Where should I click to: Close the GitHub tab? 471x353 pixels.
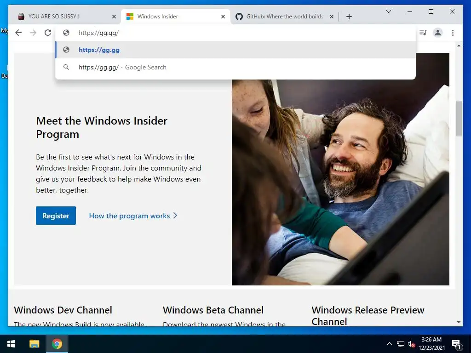[x=332, y=17]
